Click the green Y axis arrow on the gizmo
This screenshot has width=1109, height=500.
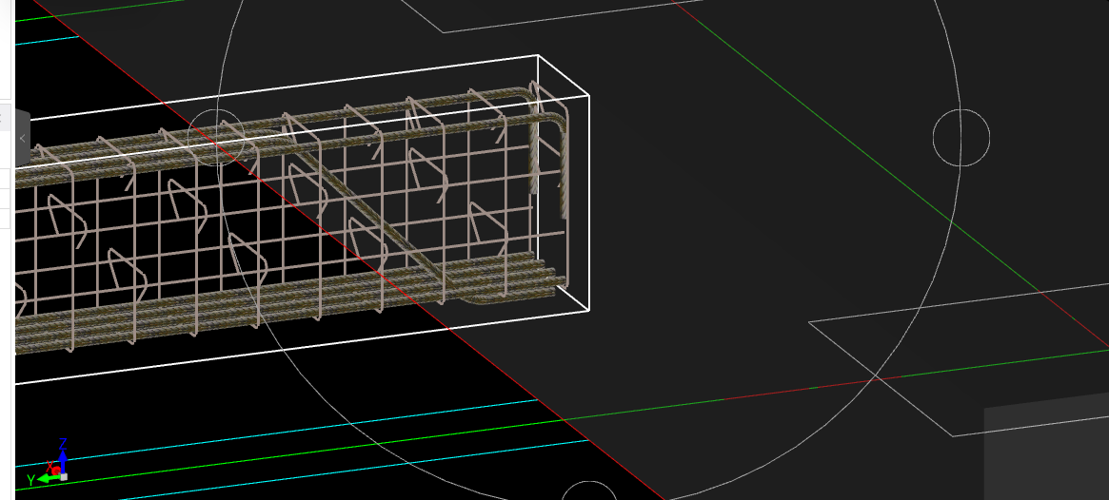click(x=48, y=479)
